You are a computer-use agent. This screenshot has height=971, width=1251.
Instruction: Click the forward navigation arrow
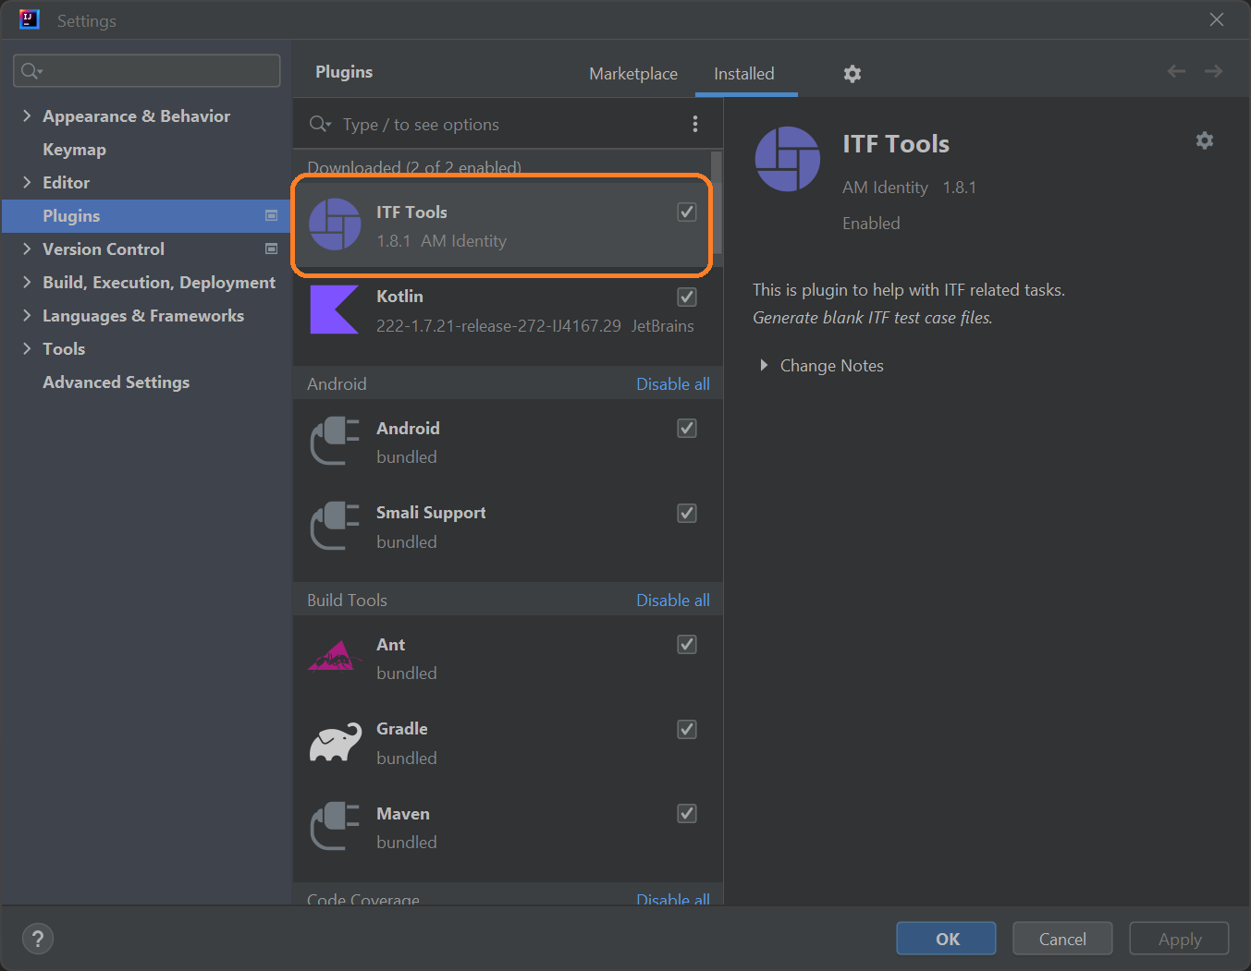point(1213,71)
